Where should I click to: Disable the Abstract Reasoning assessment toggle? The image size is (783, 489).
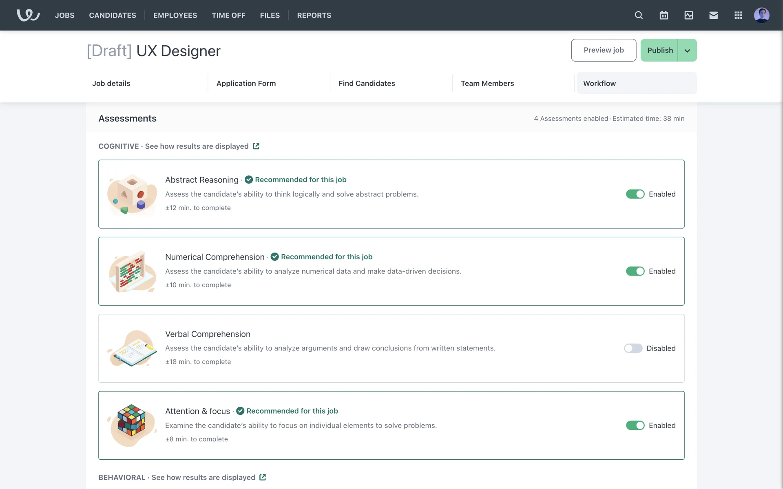pyautogui.click(x=635, y=194)
